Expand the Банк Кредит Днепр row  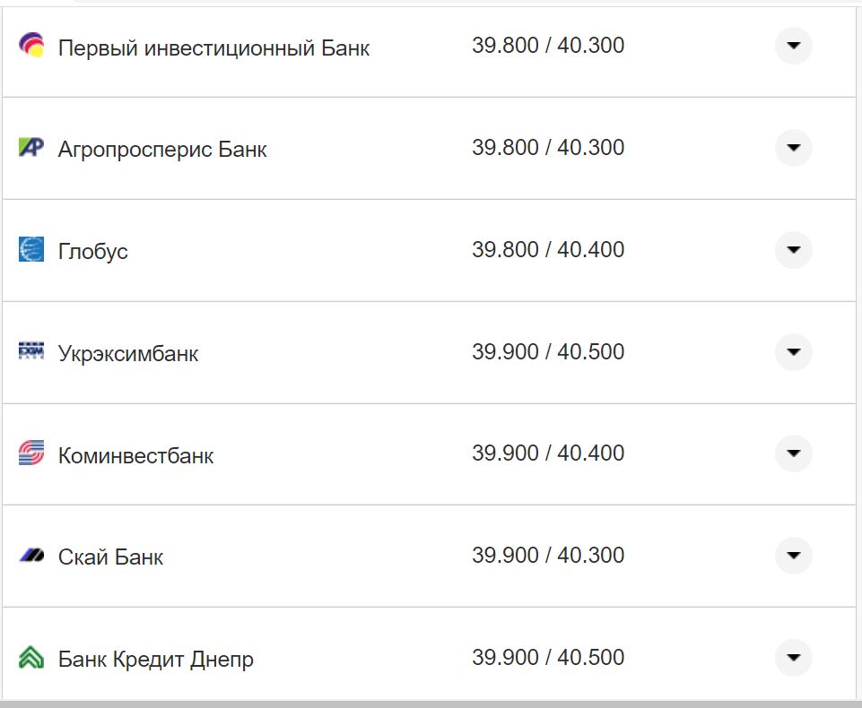[793, 657]
